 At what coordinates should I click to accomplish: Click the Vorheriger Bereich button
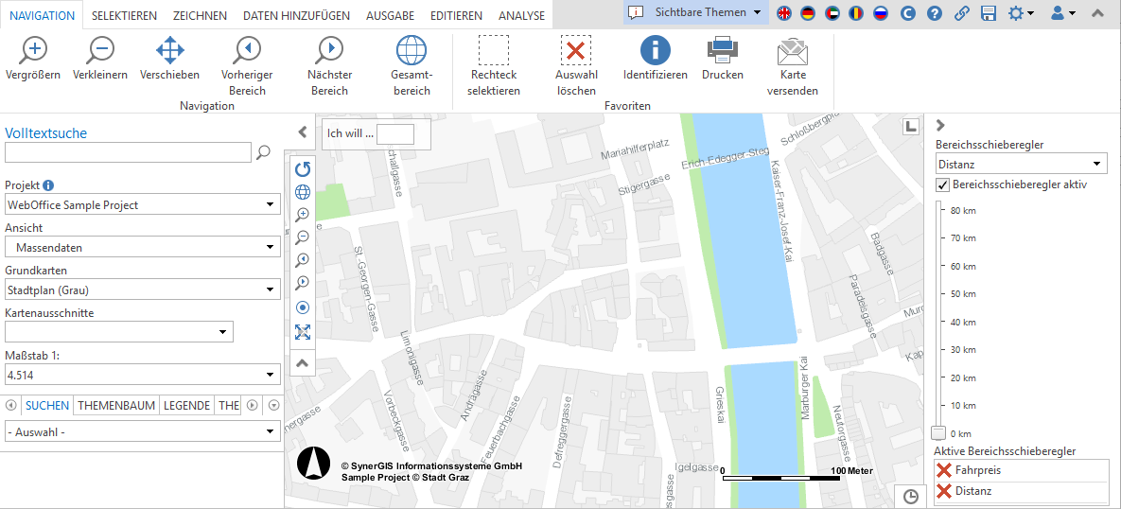point(247,49)
